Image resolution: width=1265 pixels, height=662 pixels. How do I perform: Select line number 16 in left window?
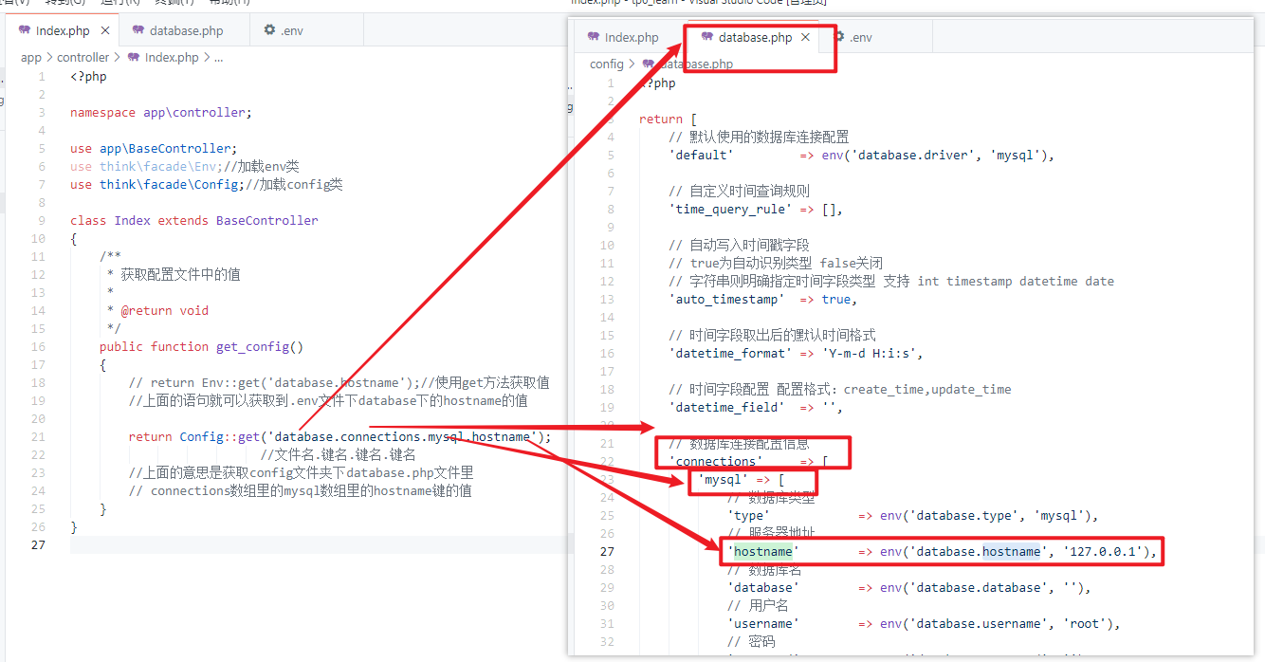click(38, 346)
